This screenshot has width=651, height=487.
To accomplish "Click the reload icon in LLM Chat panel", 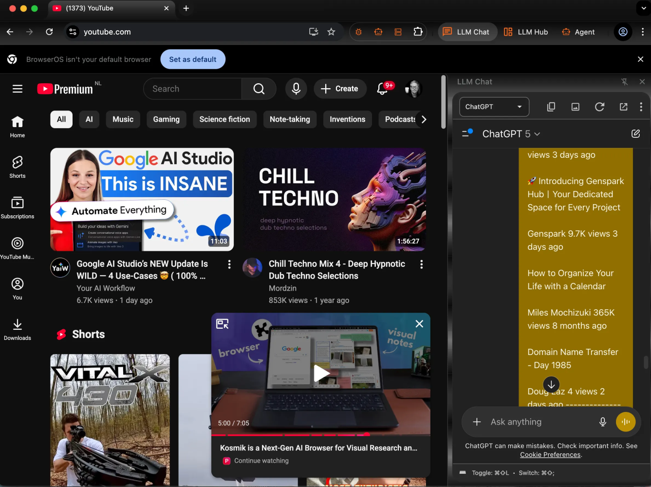I will point(599,107).
